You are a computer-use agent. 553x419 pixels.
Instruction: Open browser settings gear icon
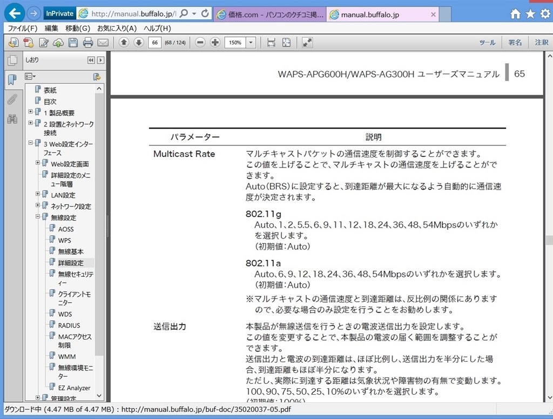click(545, 14)
